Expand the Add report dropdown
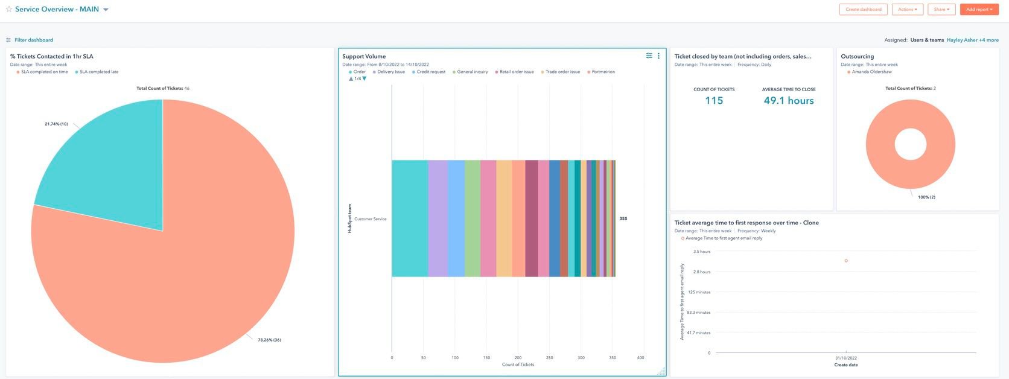The height and width of the screenshot is (379, 1009). (979, 10)
